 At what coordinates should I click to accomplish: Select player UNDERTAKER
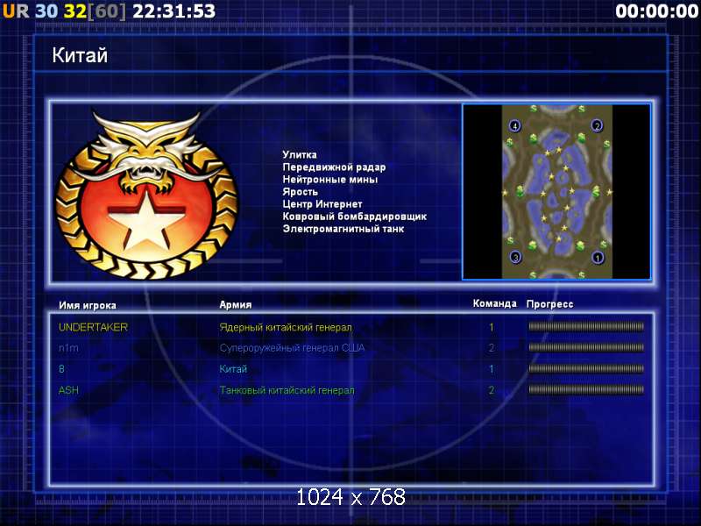[93, 327]
